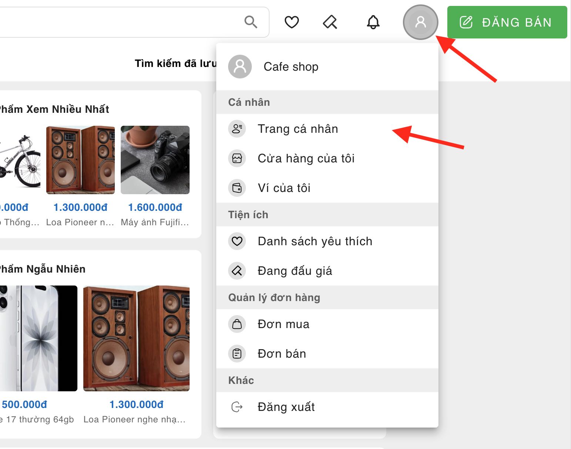Open the bicycle product thumbnail

click(x=20, y=160)
